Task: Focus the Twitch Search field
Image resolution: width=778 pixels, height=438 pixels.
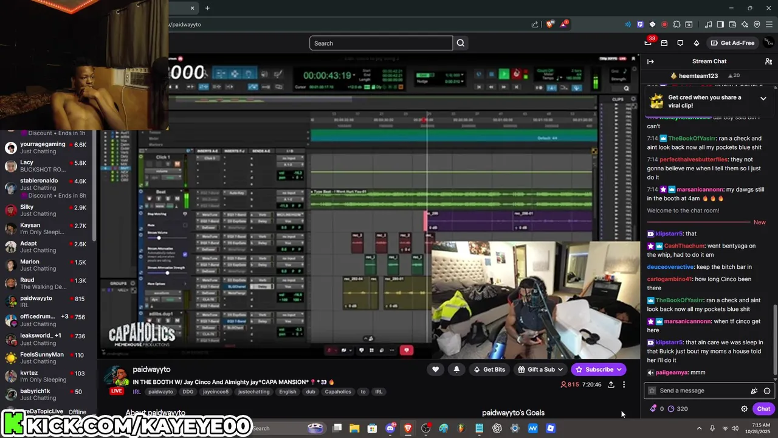Action: click(x=381, y=43)
